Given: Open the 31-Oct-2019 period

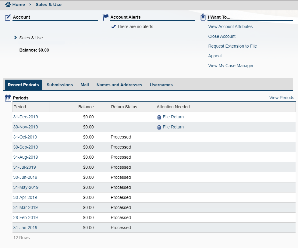Looking at the screenshot, I should [x=25, y=137].
